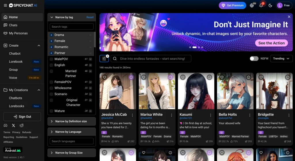Open My Personas page

pyautogui.click(x=22, y=33)
